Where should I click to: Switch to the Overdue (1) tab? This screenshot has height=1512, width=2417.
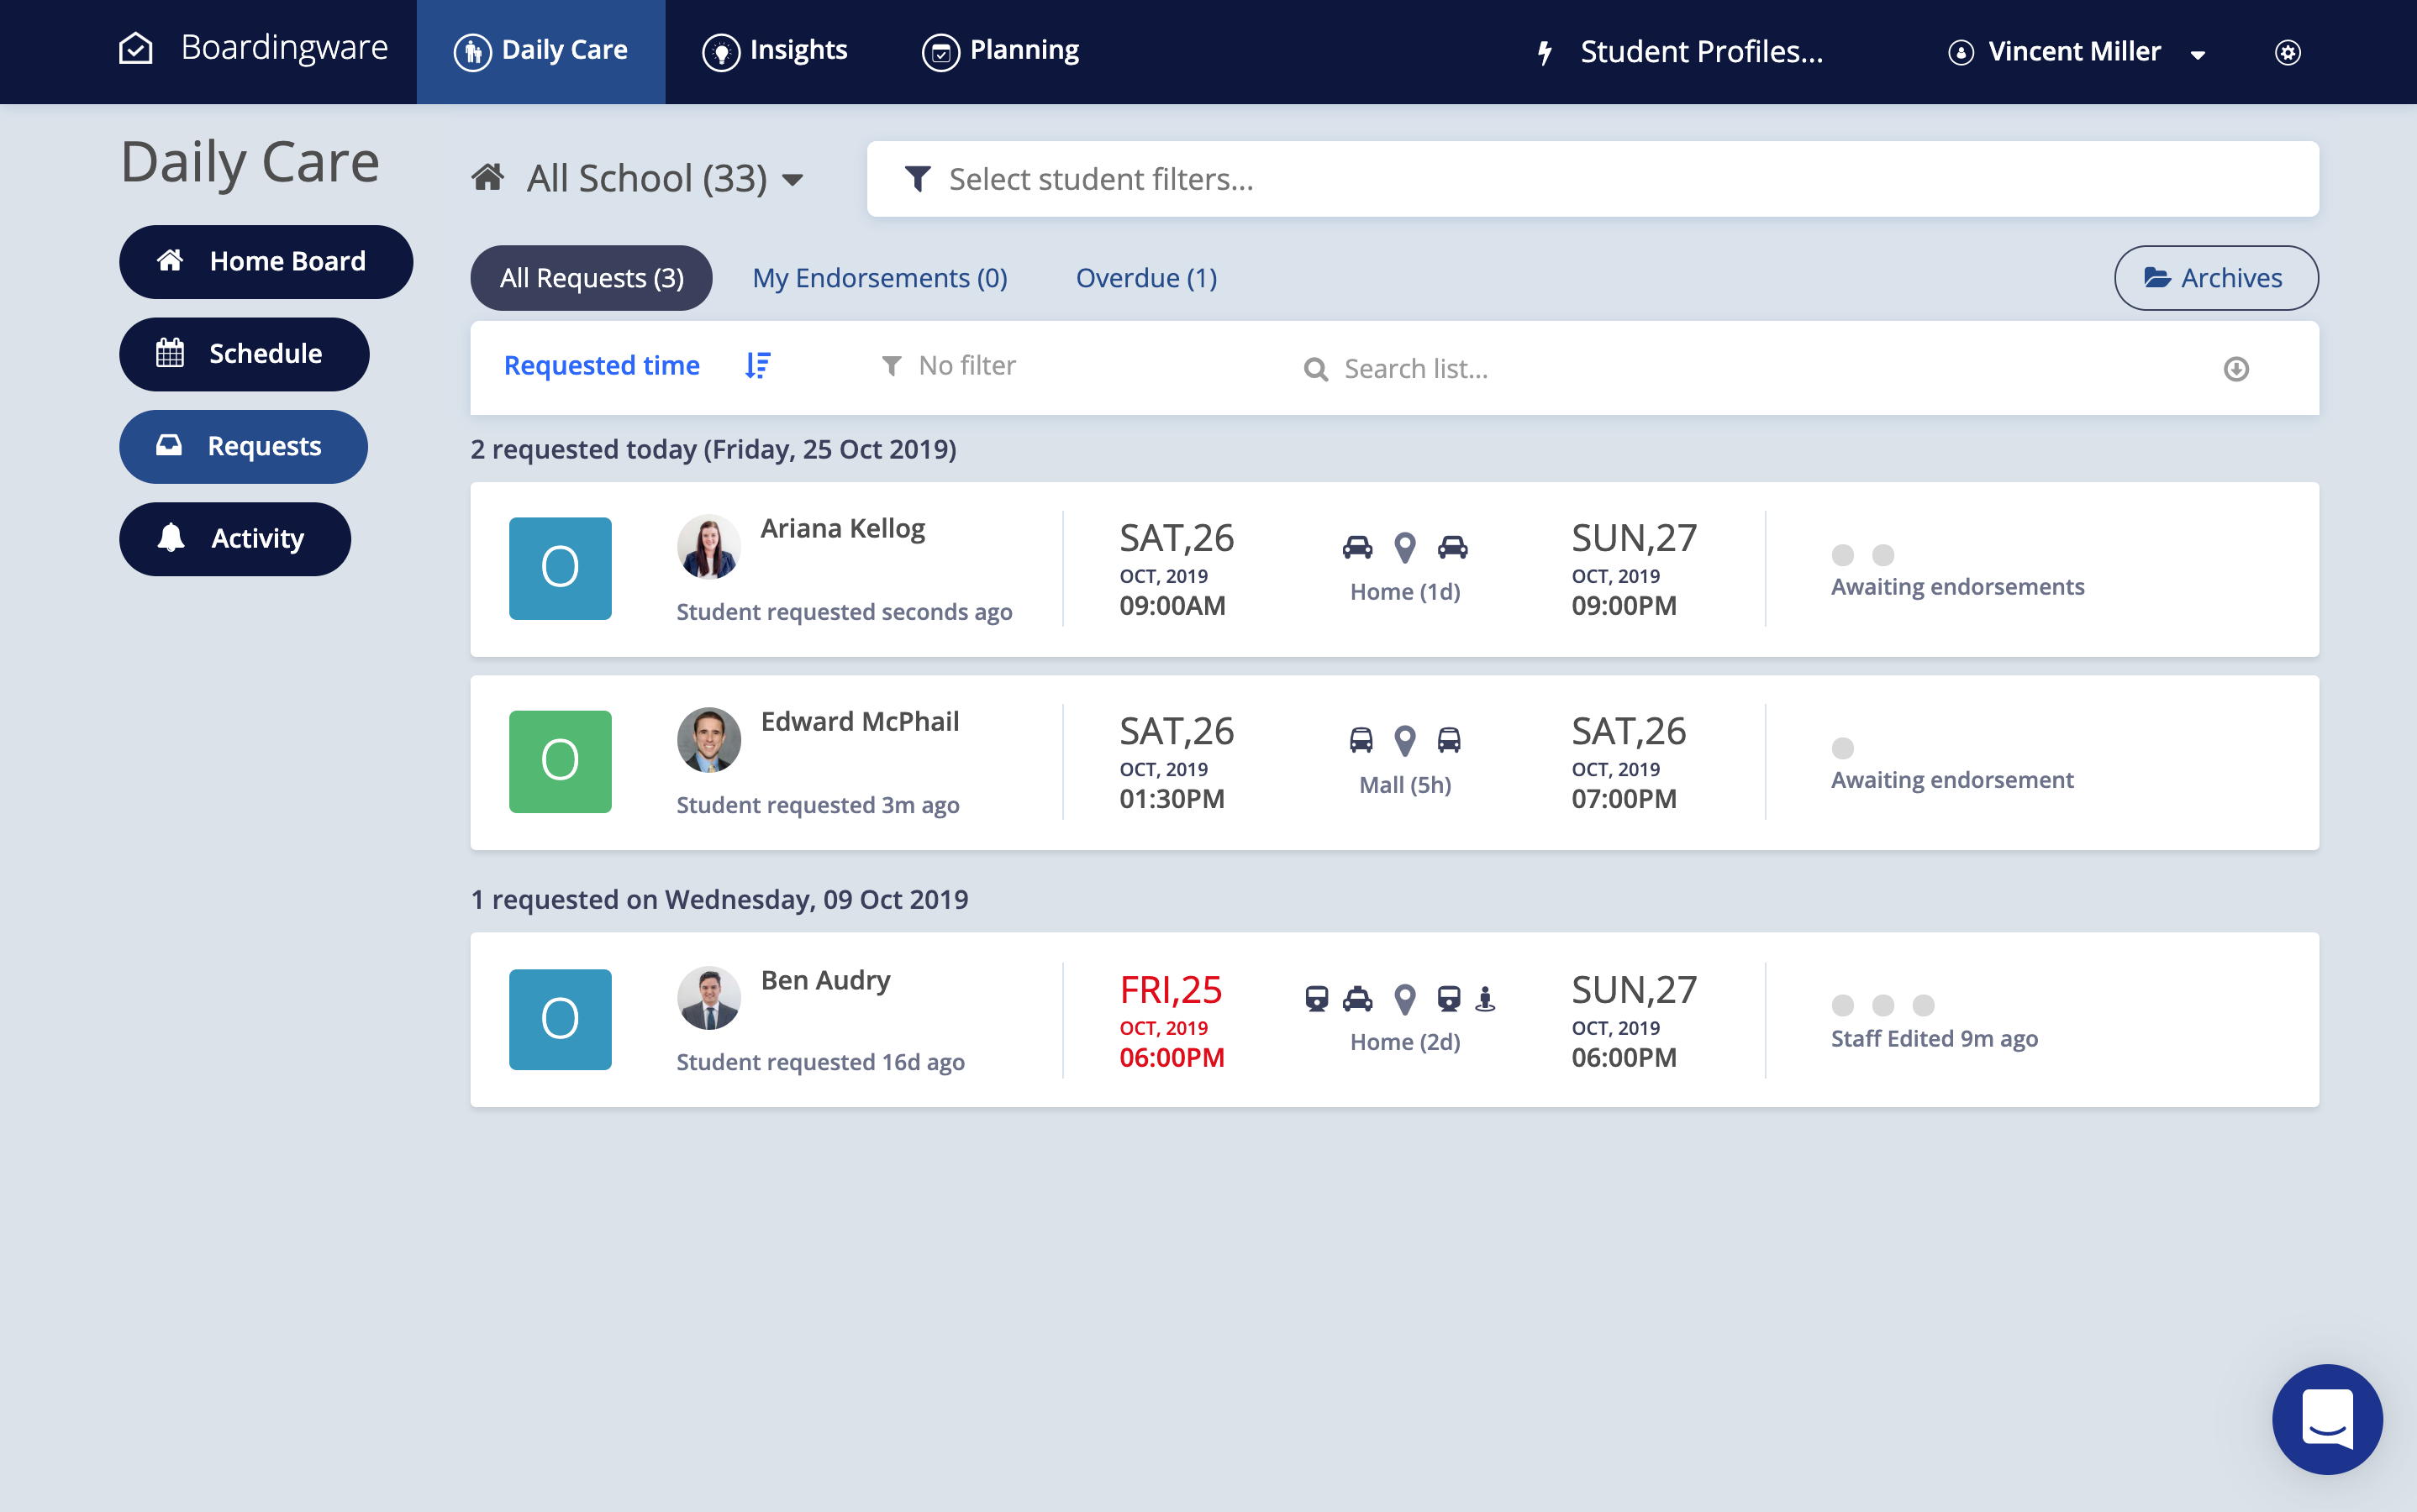1146,278
